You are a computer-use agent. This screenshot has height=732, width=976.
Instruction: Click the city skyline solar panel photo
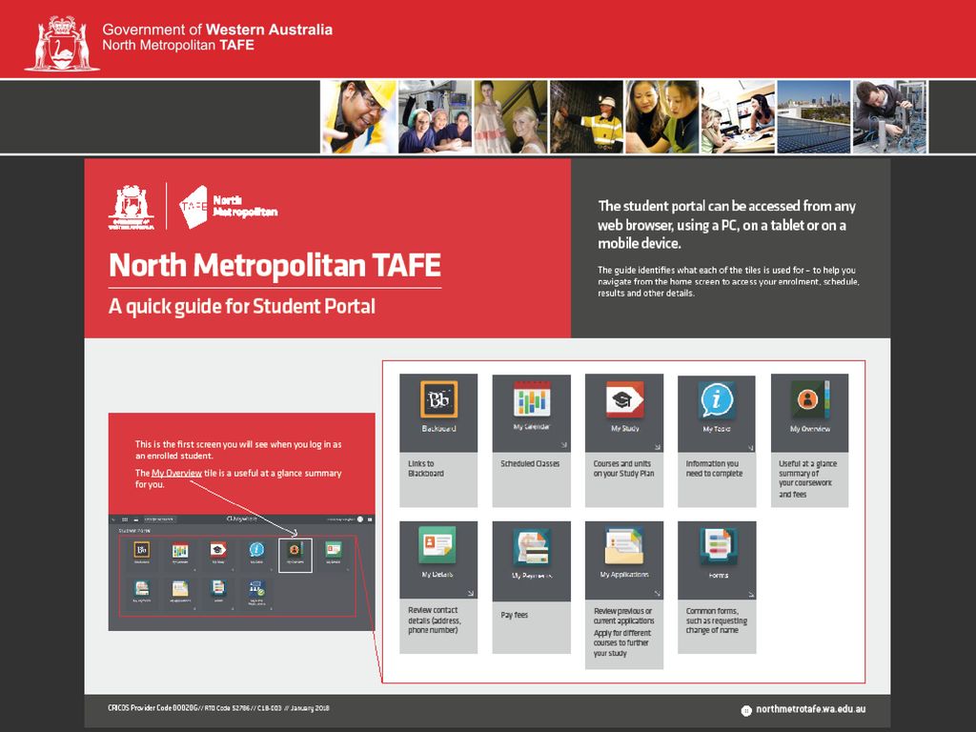[x=814, y=116]
